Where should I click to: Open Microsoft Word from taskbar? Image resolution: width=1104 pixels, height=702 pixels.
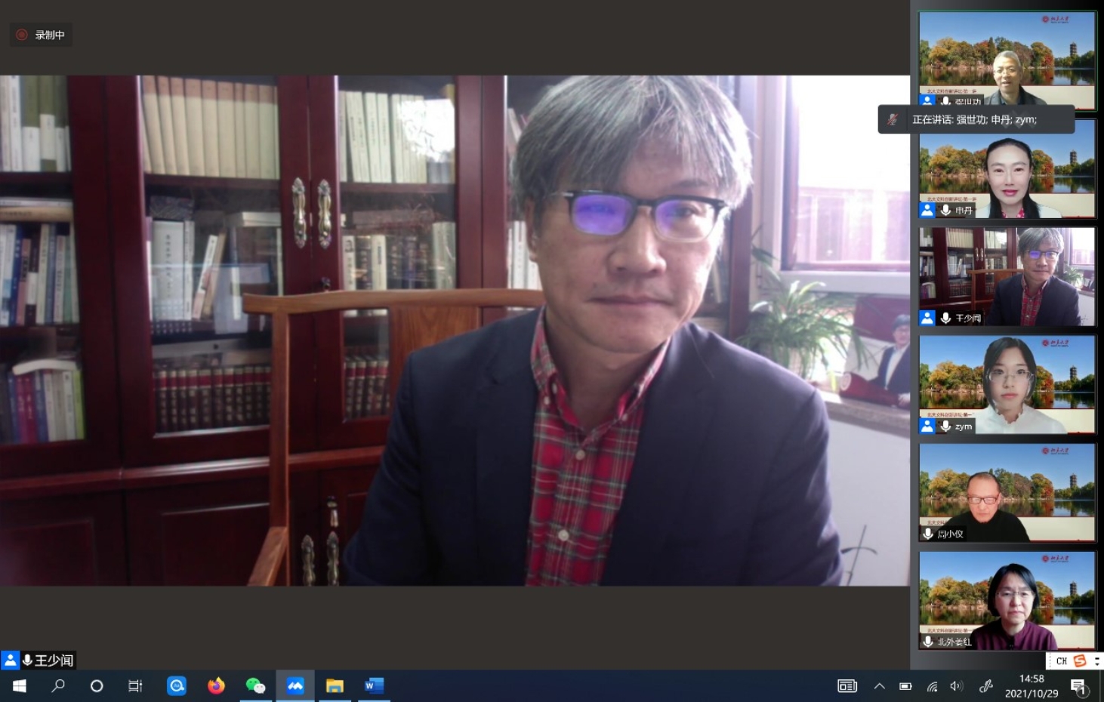click(x=374, y=686)
